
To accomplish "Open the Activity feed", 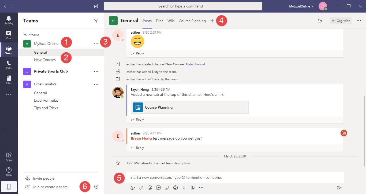I will [9, 20].
